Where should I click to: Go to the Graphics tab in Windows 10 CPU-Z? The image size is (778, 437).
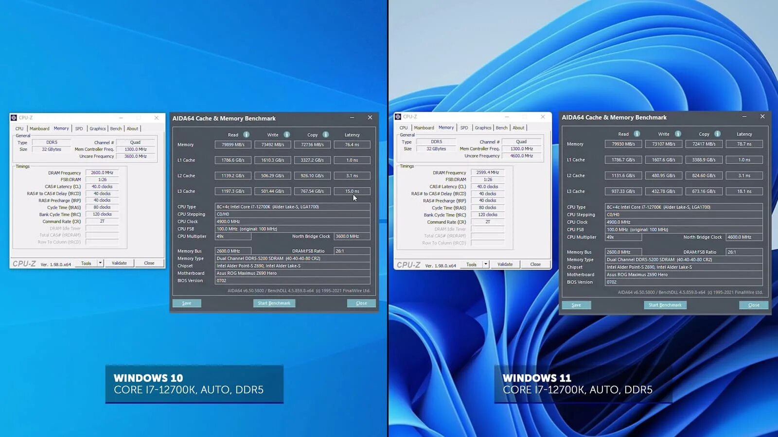[98, 129]
